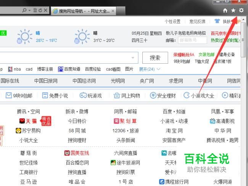248x186 pixels.
Task: Click tomorrow's sunny weather icon 31℃~20℃
Action: coord(82,37)
